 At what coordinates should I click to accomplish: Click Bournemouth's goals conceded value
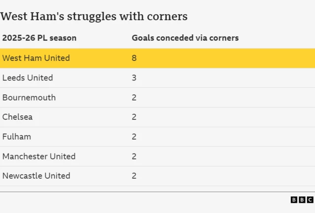(134, 97)
